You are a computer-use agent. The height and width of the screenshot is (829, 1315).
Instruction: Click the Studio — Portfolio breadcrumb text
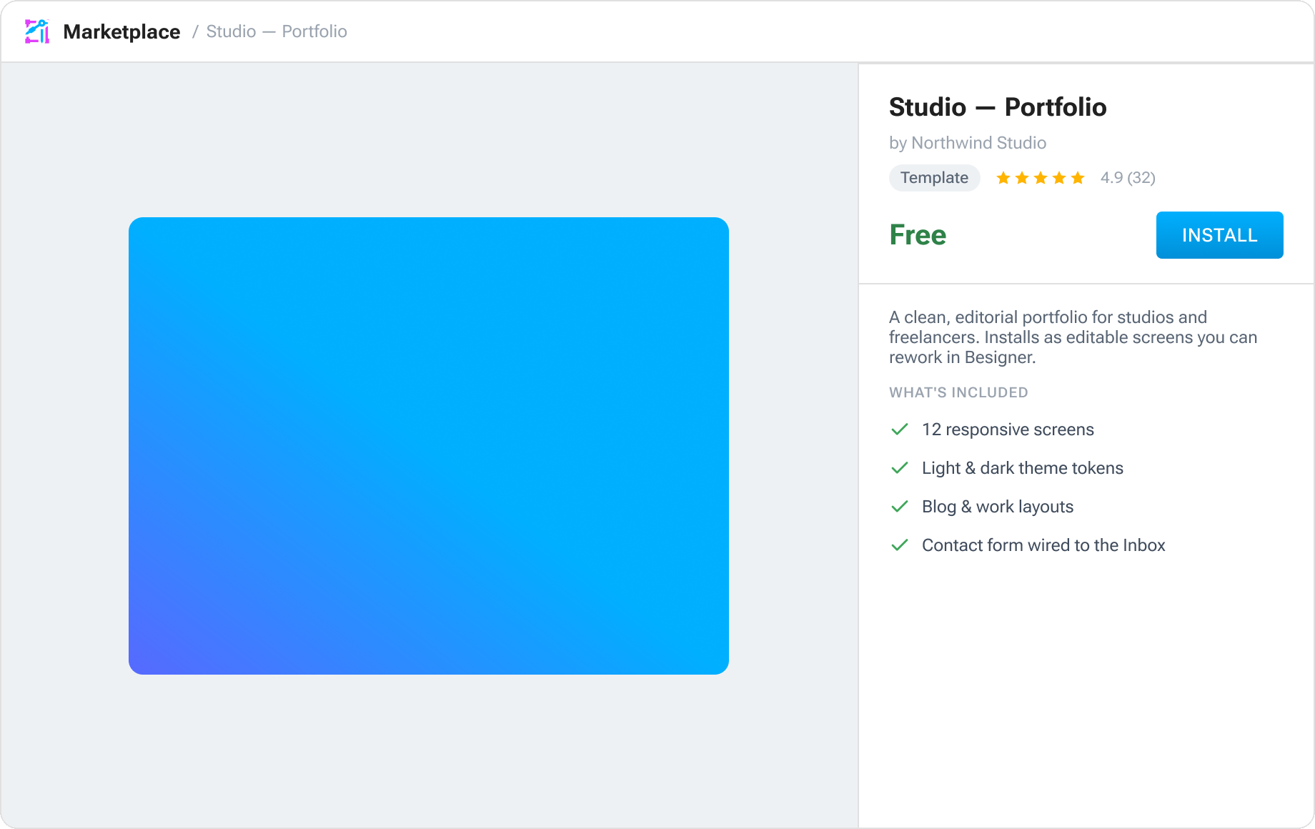277,31
